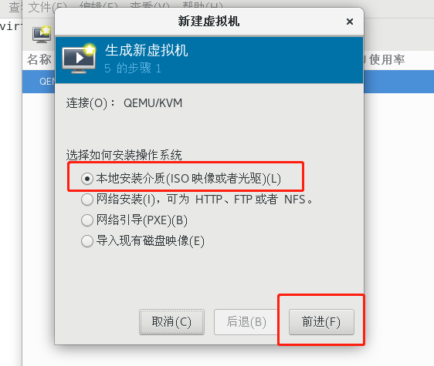
Task: Select 网络安装 HTTP、FTP 或者 NFS option
Action: pos(87,200)
